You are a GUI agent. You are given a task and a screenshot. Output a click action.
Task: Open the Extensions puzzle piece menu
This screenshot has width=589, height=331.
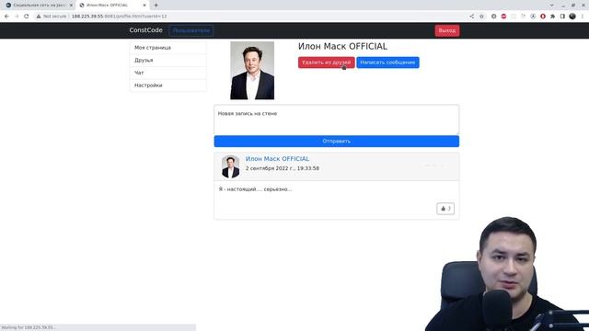[x=552, y=17]
